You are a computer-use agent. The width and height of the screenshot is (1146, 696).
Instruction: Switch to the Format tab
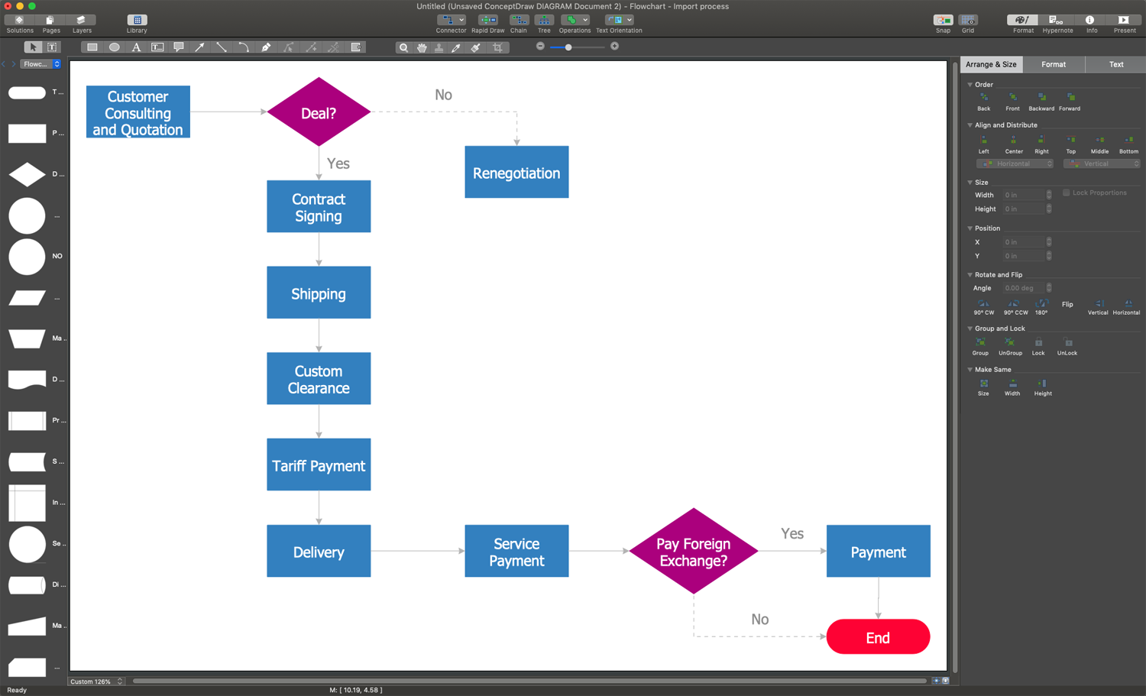pos(1054,64)
